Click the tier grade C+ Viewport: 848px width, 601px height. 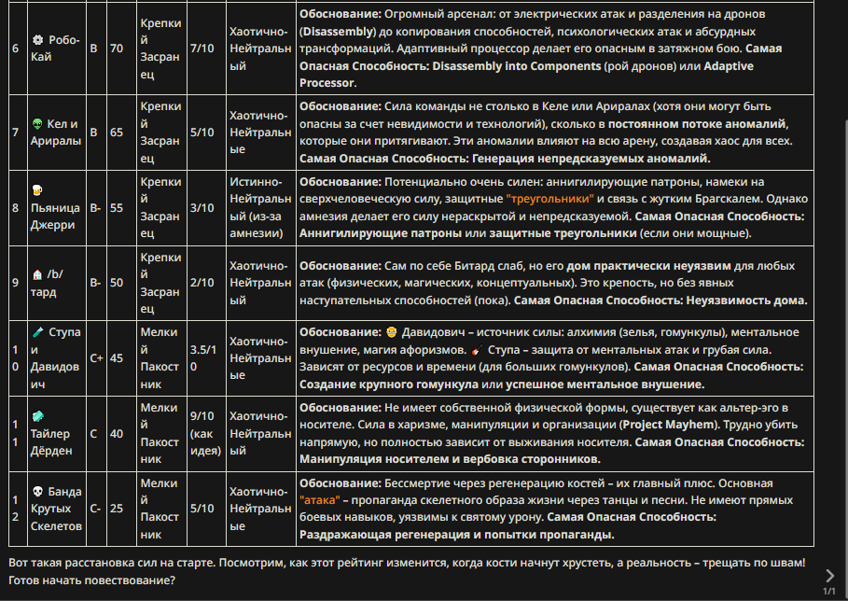(96, 358)
